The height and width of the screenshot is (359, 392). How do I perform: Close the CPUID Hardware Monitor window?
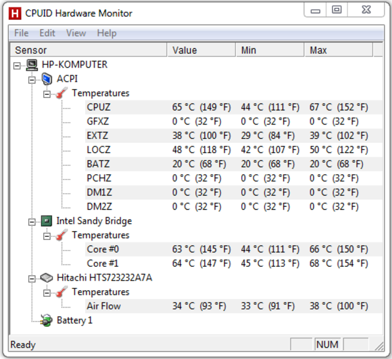tap(366, 10)
